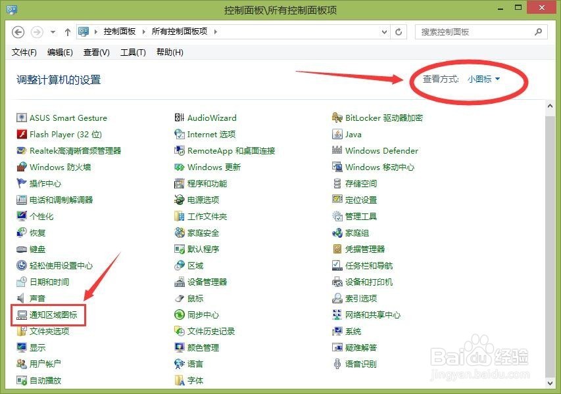Click the 所有控制面板项 breadcrumb segment
Viewport: 561px width, 394px height.
180,32
